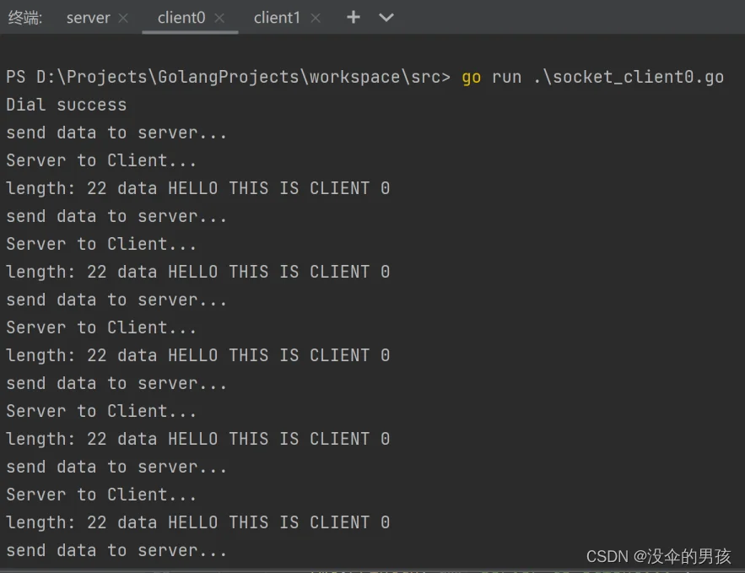Add a new terminal session with plus icon

click(353, 18)
